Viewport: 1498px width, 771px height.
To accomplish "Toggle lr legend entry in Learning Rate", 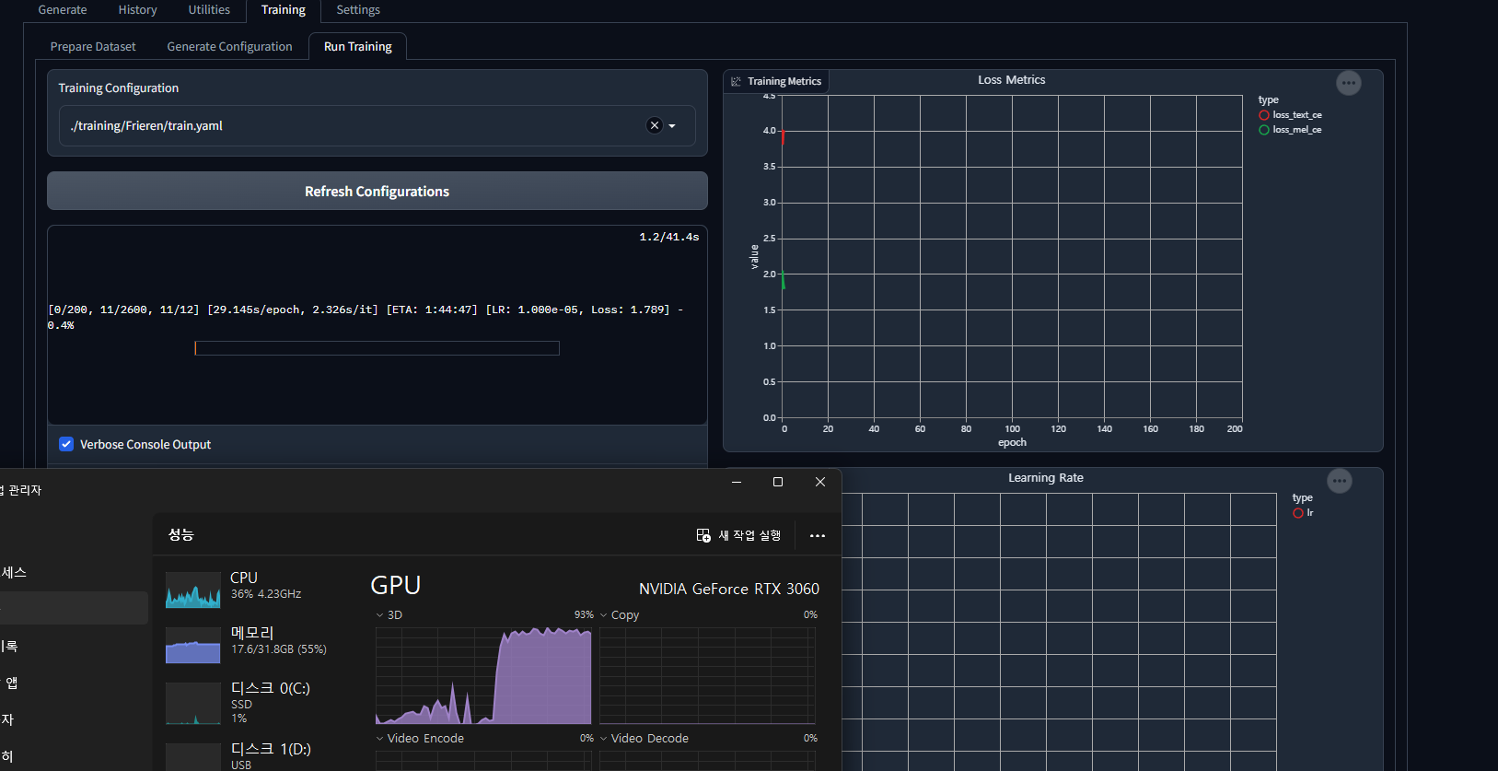I will click(x=1303, y=513).
